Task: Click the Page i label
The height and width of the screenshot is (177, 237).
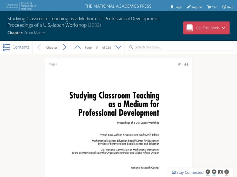Action: pos(53,64)
